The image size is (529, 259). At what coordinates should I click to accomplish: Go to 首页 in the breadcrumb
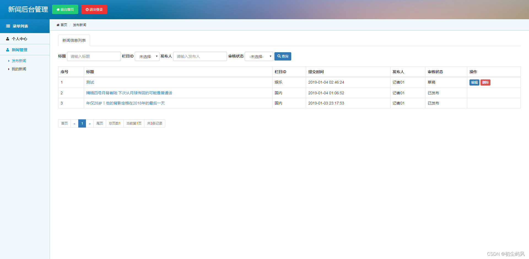click(x=64, y=25)
